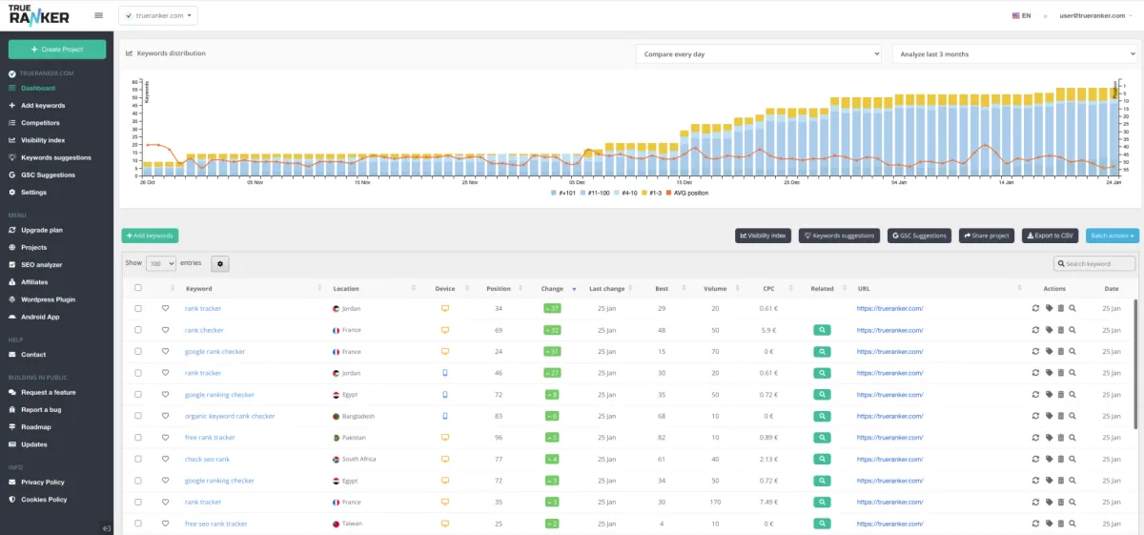The width and height of the screenshot is (1144, 535).
Task: Favorite the rank checker keyword with heart
Action: coord(165,330)
